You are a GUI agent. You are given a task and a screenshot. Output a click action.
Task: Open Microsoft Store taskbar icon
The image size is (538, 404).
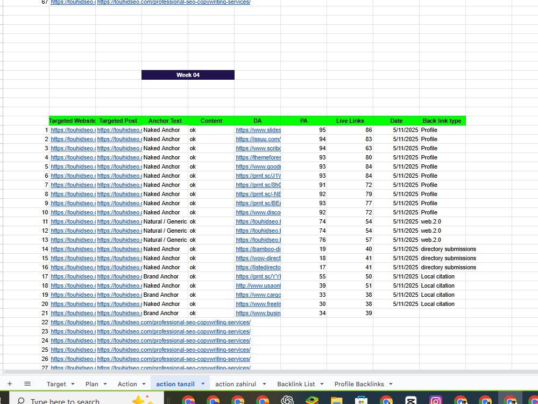[362, 400]
